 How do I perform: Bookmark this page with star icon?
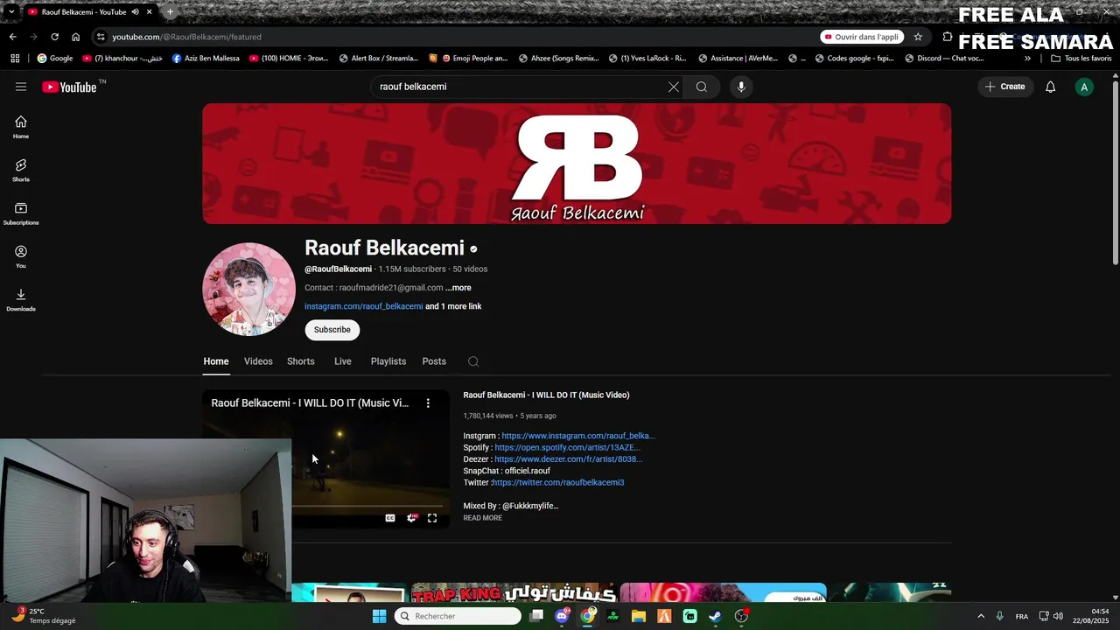(918, 37)
